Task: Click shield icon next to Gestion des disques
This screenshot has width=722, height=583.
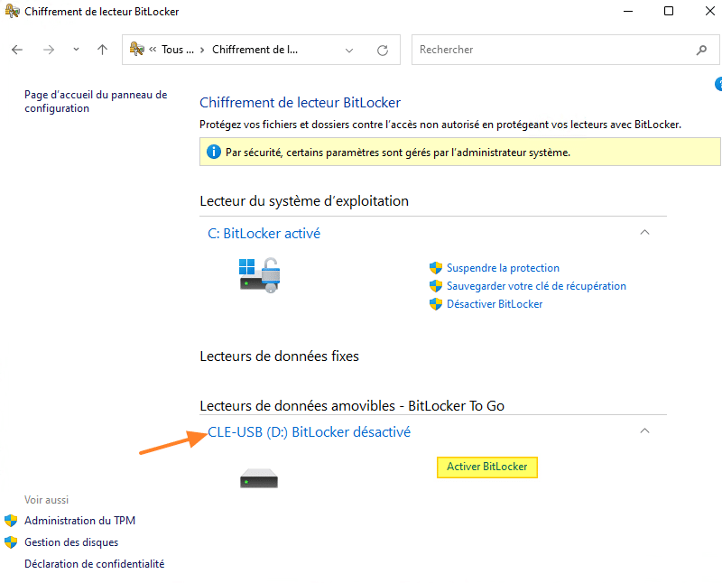Action: [11, 542]
